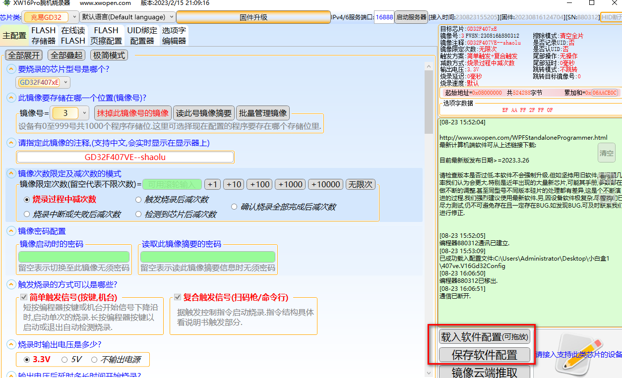Collapse the trigger programming method section
Viewport: 622px width, 378px height.
tap(11, 284)
